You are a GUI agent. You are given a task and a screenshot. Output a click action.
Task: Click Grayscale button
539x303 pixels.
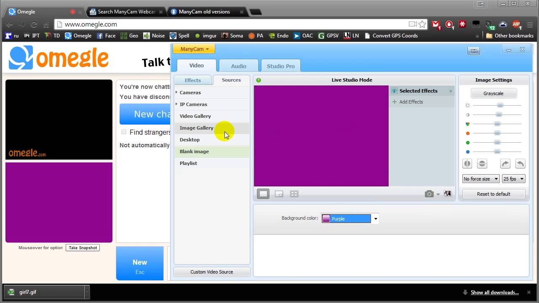click(x=494, y=93)
